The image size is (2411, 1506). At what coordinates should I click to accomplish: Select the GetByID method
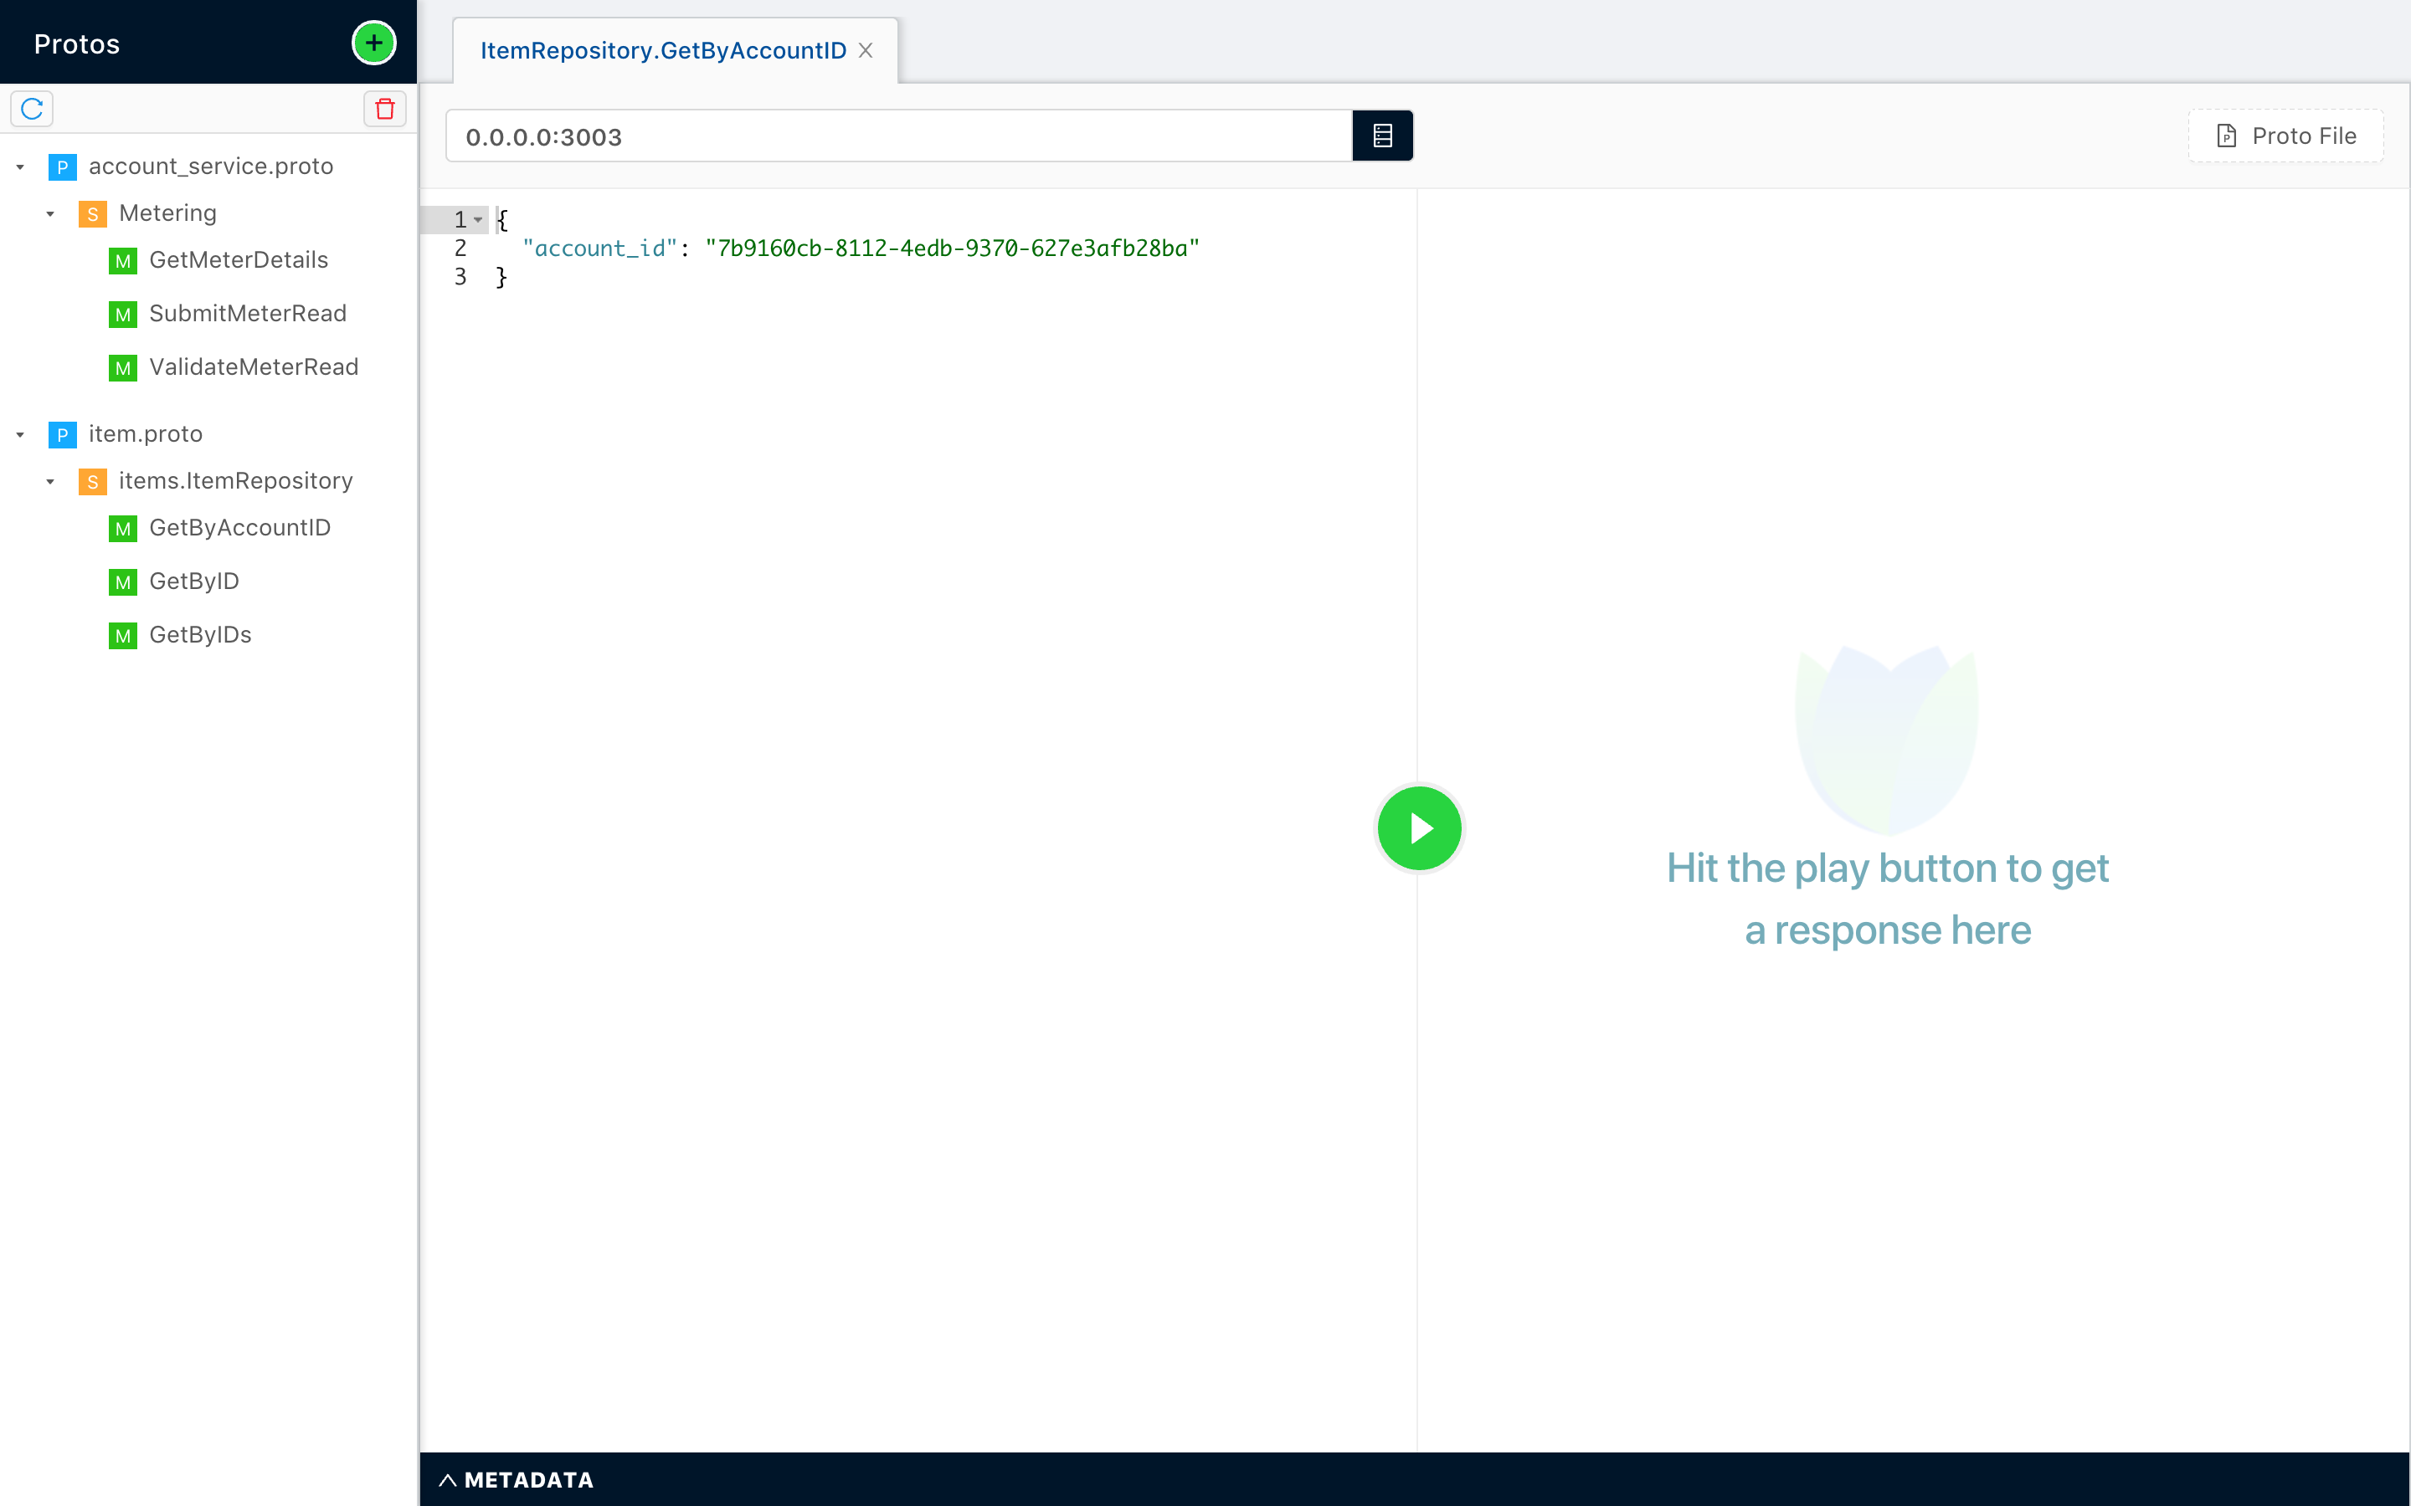point(195,581)
